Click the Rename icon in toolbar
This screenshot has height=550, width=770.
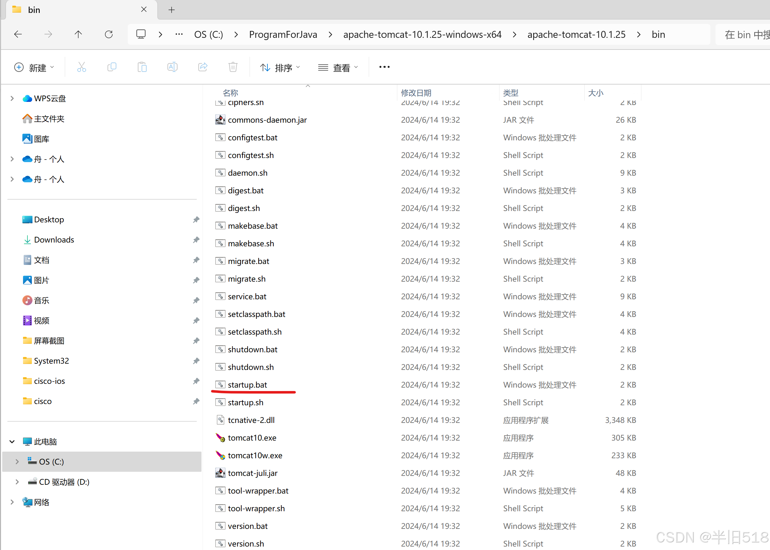point(172,67)
